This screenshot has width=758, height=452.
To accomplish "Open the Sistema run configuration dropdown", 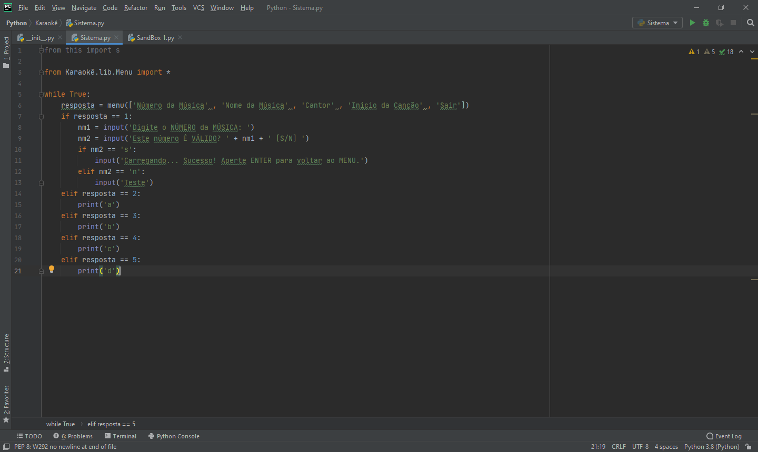I will coord(657,23).
